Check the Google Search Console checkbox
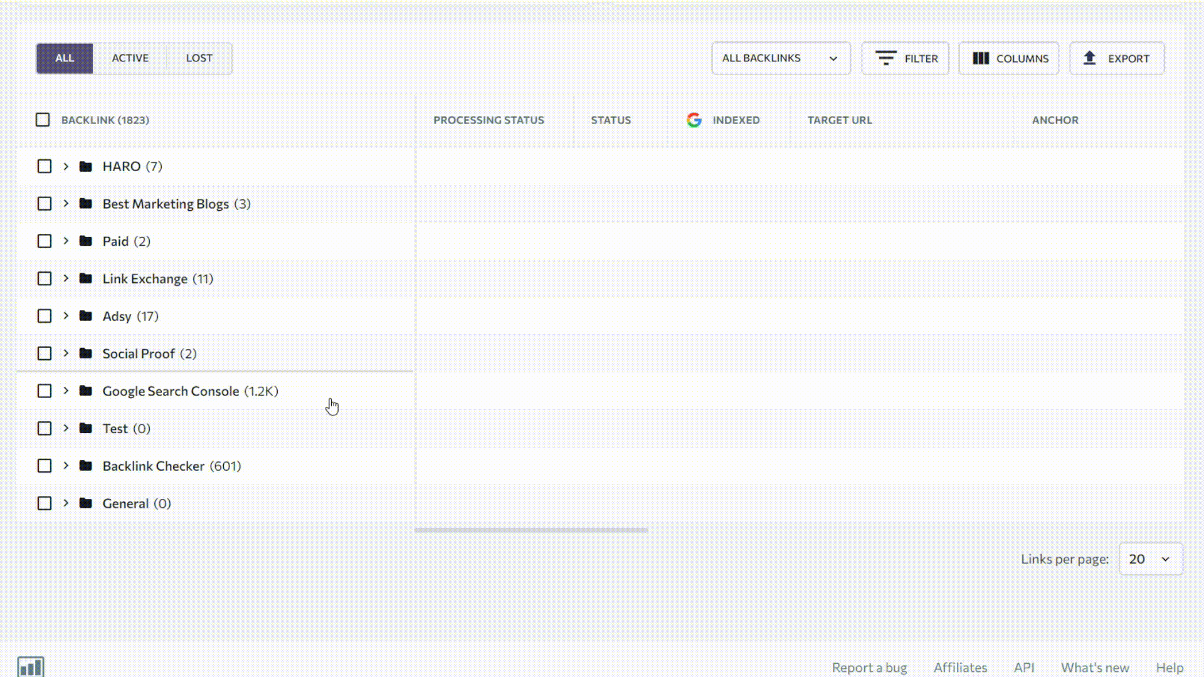Image resolution: width=1204 pixels, height=677 pixels. pyautogui.click(x=45, y=391)
